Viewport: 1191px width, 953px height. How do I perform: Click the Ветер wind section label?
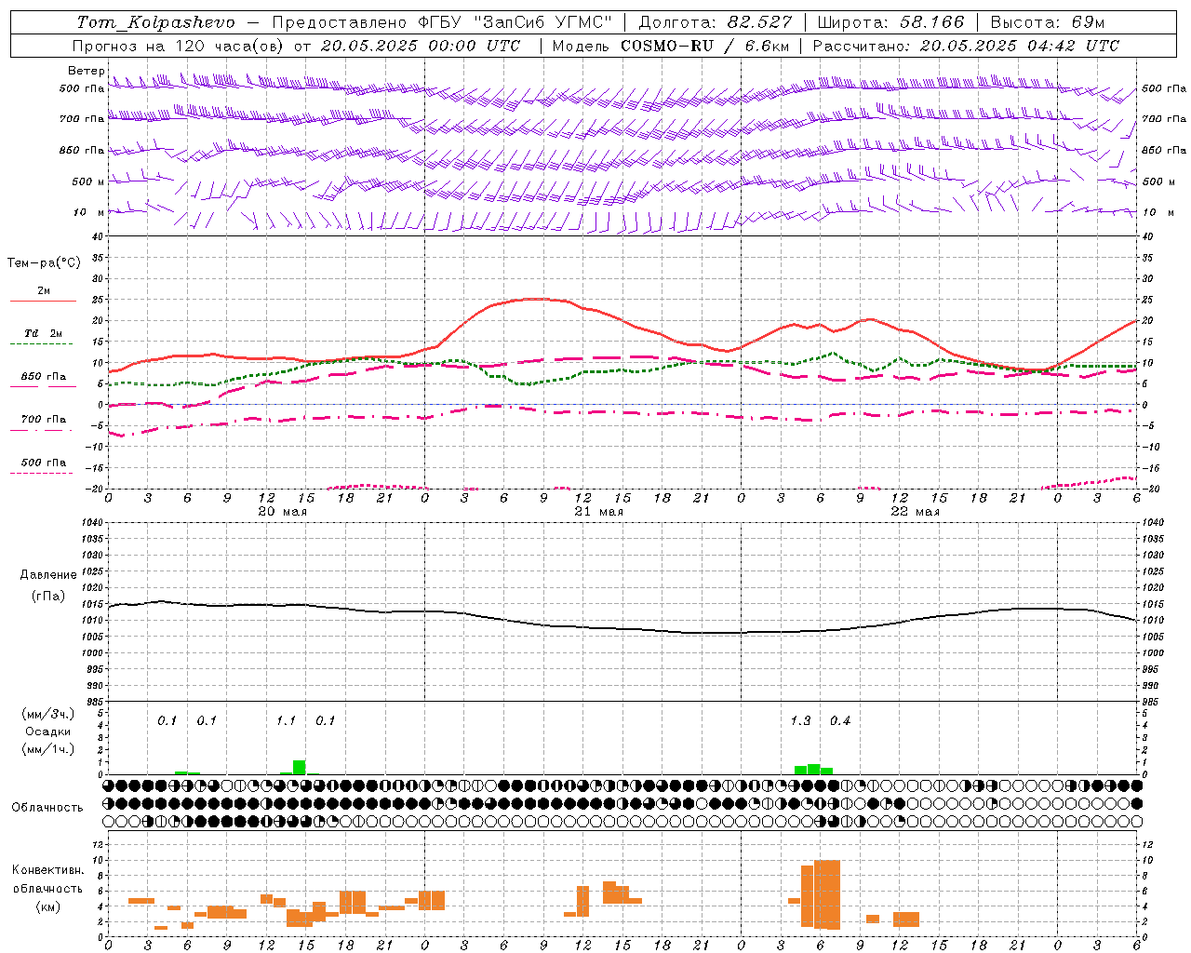click(x=86, y=71)
